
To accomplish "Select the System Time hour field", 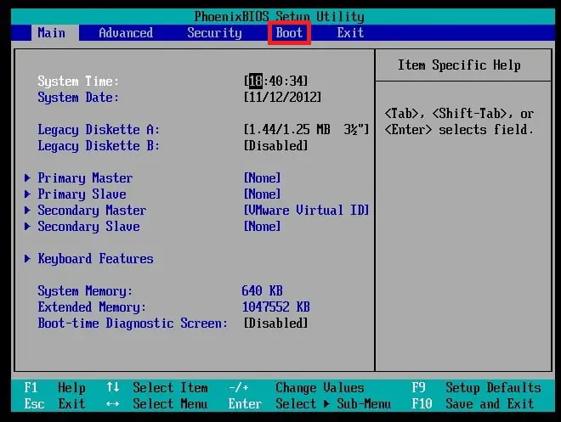I will (255, 82).
